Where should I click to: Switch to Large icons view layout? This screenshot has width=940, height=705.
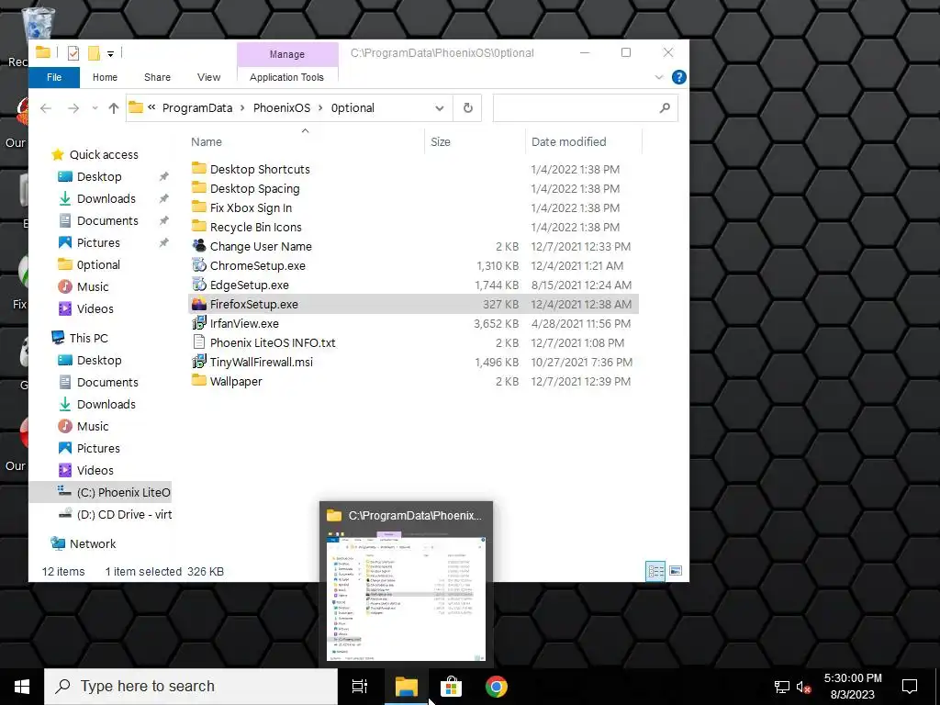[676, 571]
